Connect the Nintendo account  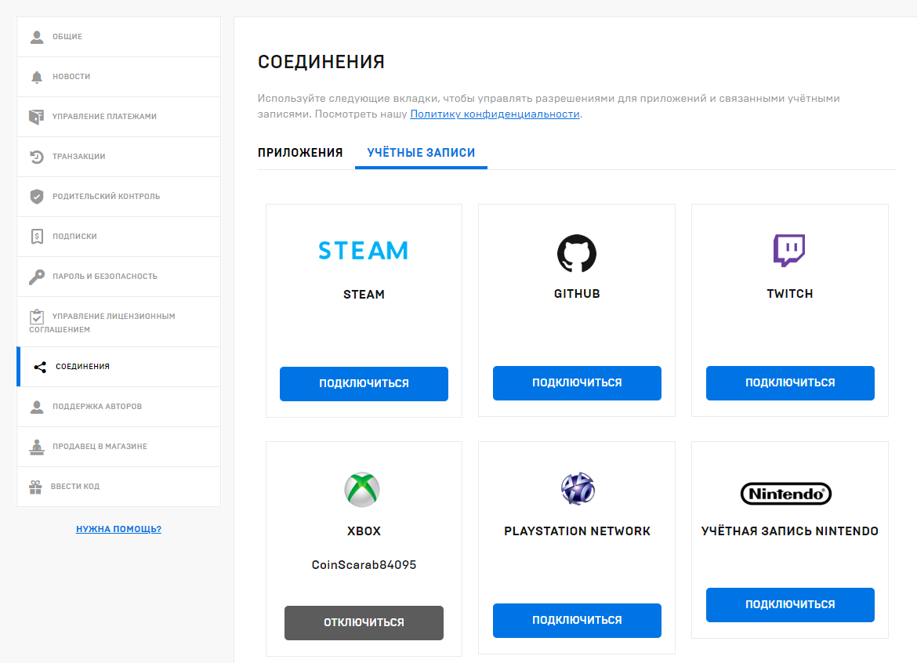tap(790, 604)
